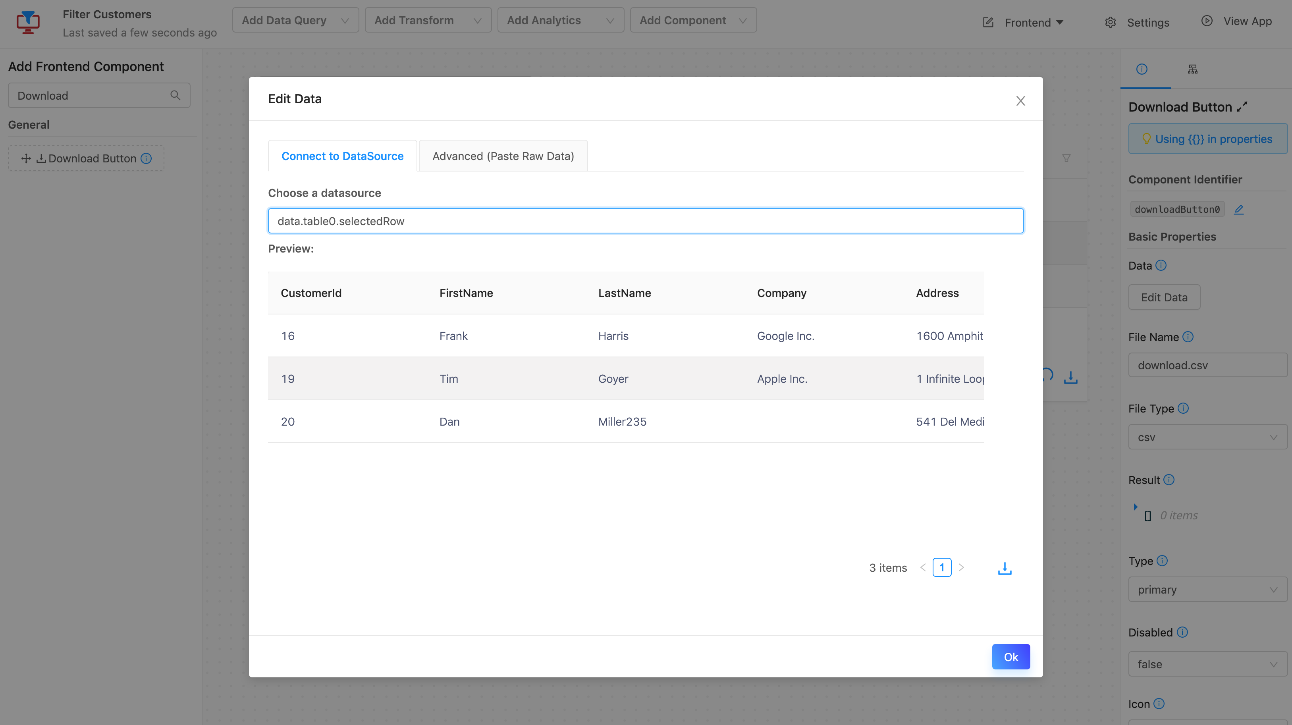Viewport: 1292px width, 725px height.
Task: Open the Add Data Query dropdown
Action: (295, 20)
